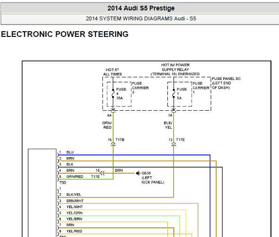Click the 4A fuse panel output terminal
279x237 pixels.
pyautogui.click(x=113, y=111)
